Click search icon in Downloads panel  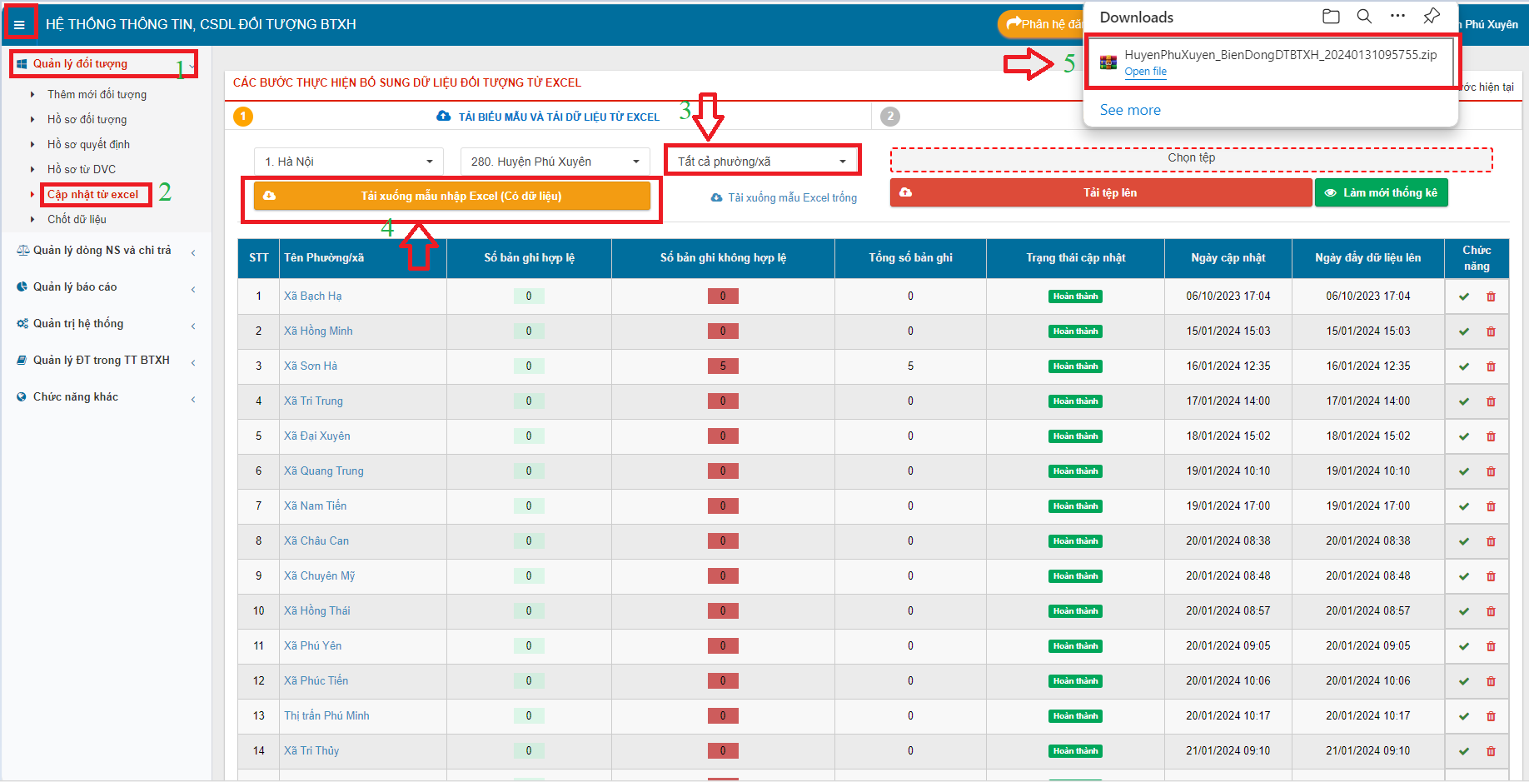point(1364,17)
